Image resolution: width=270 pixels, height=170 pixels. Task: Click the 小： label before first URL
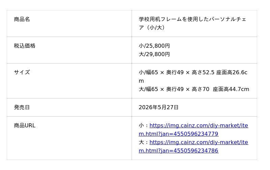(144, 126)
